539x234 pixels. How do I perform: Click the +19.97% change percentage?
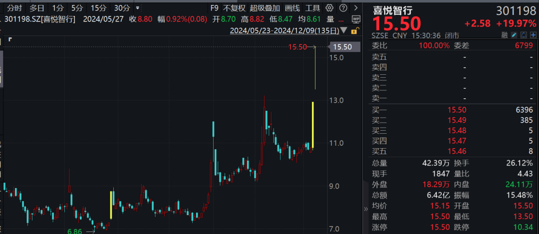[516, 24]
